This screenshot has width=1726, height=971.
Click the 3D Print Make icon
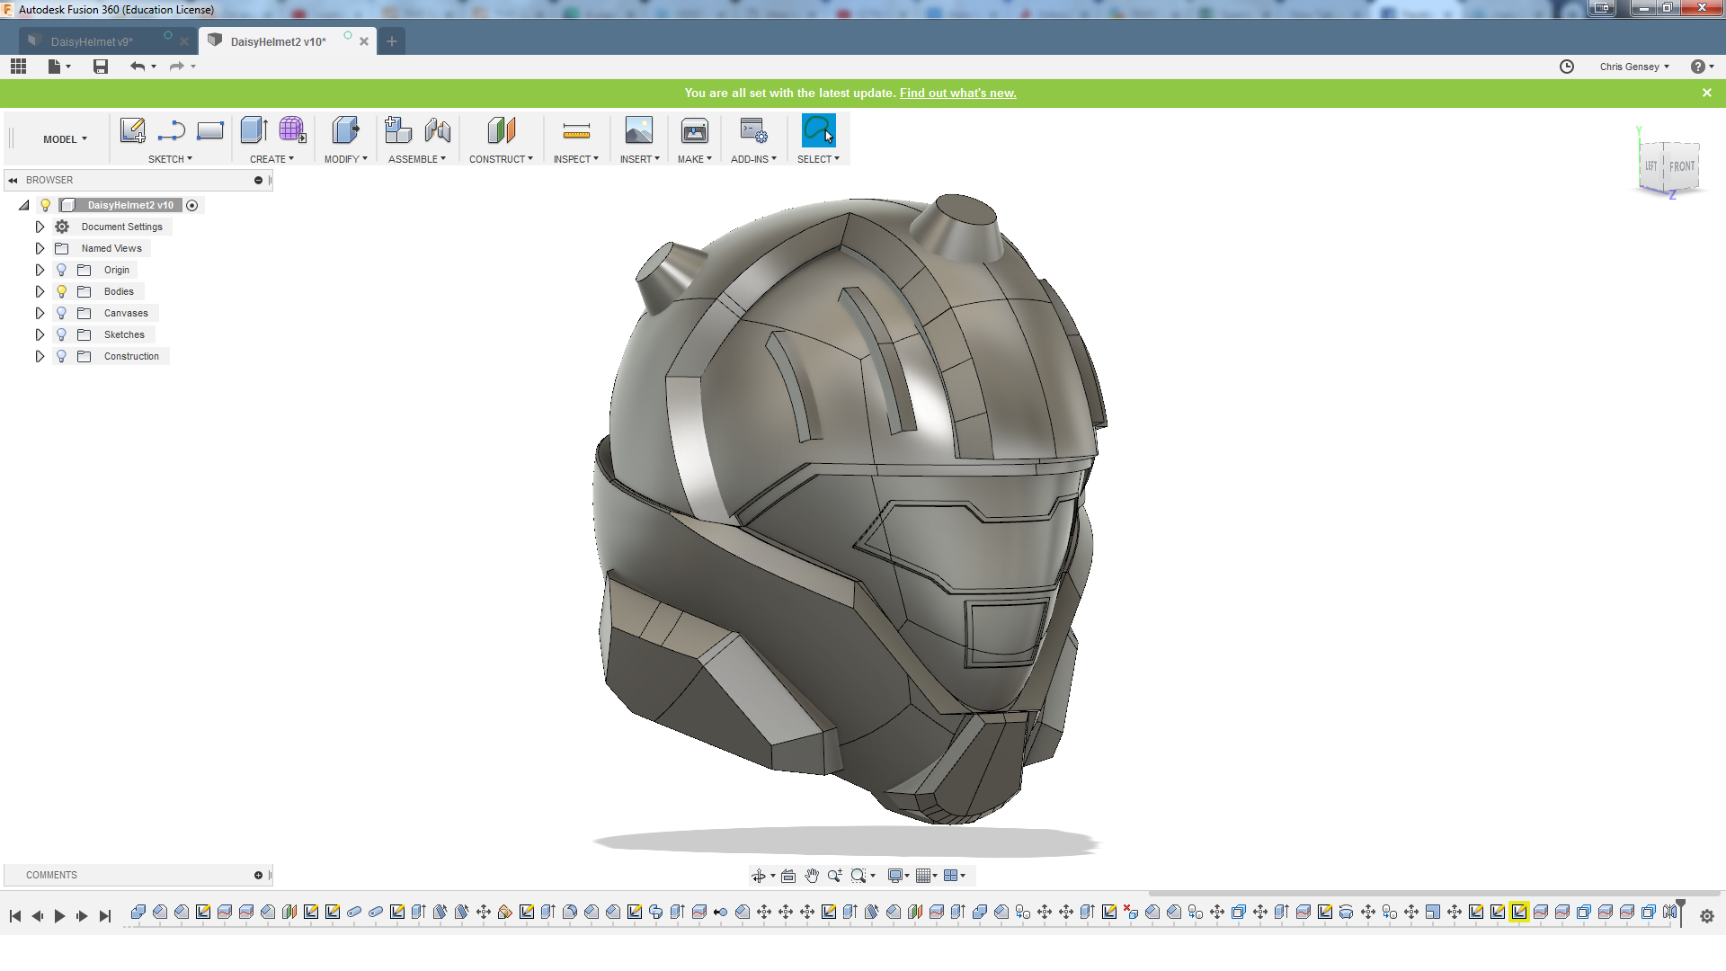coord(694,131)
